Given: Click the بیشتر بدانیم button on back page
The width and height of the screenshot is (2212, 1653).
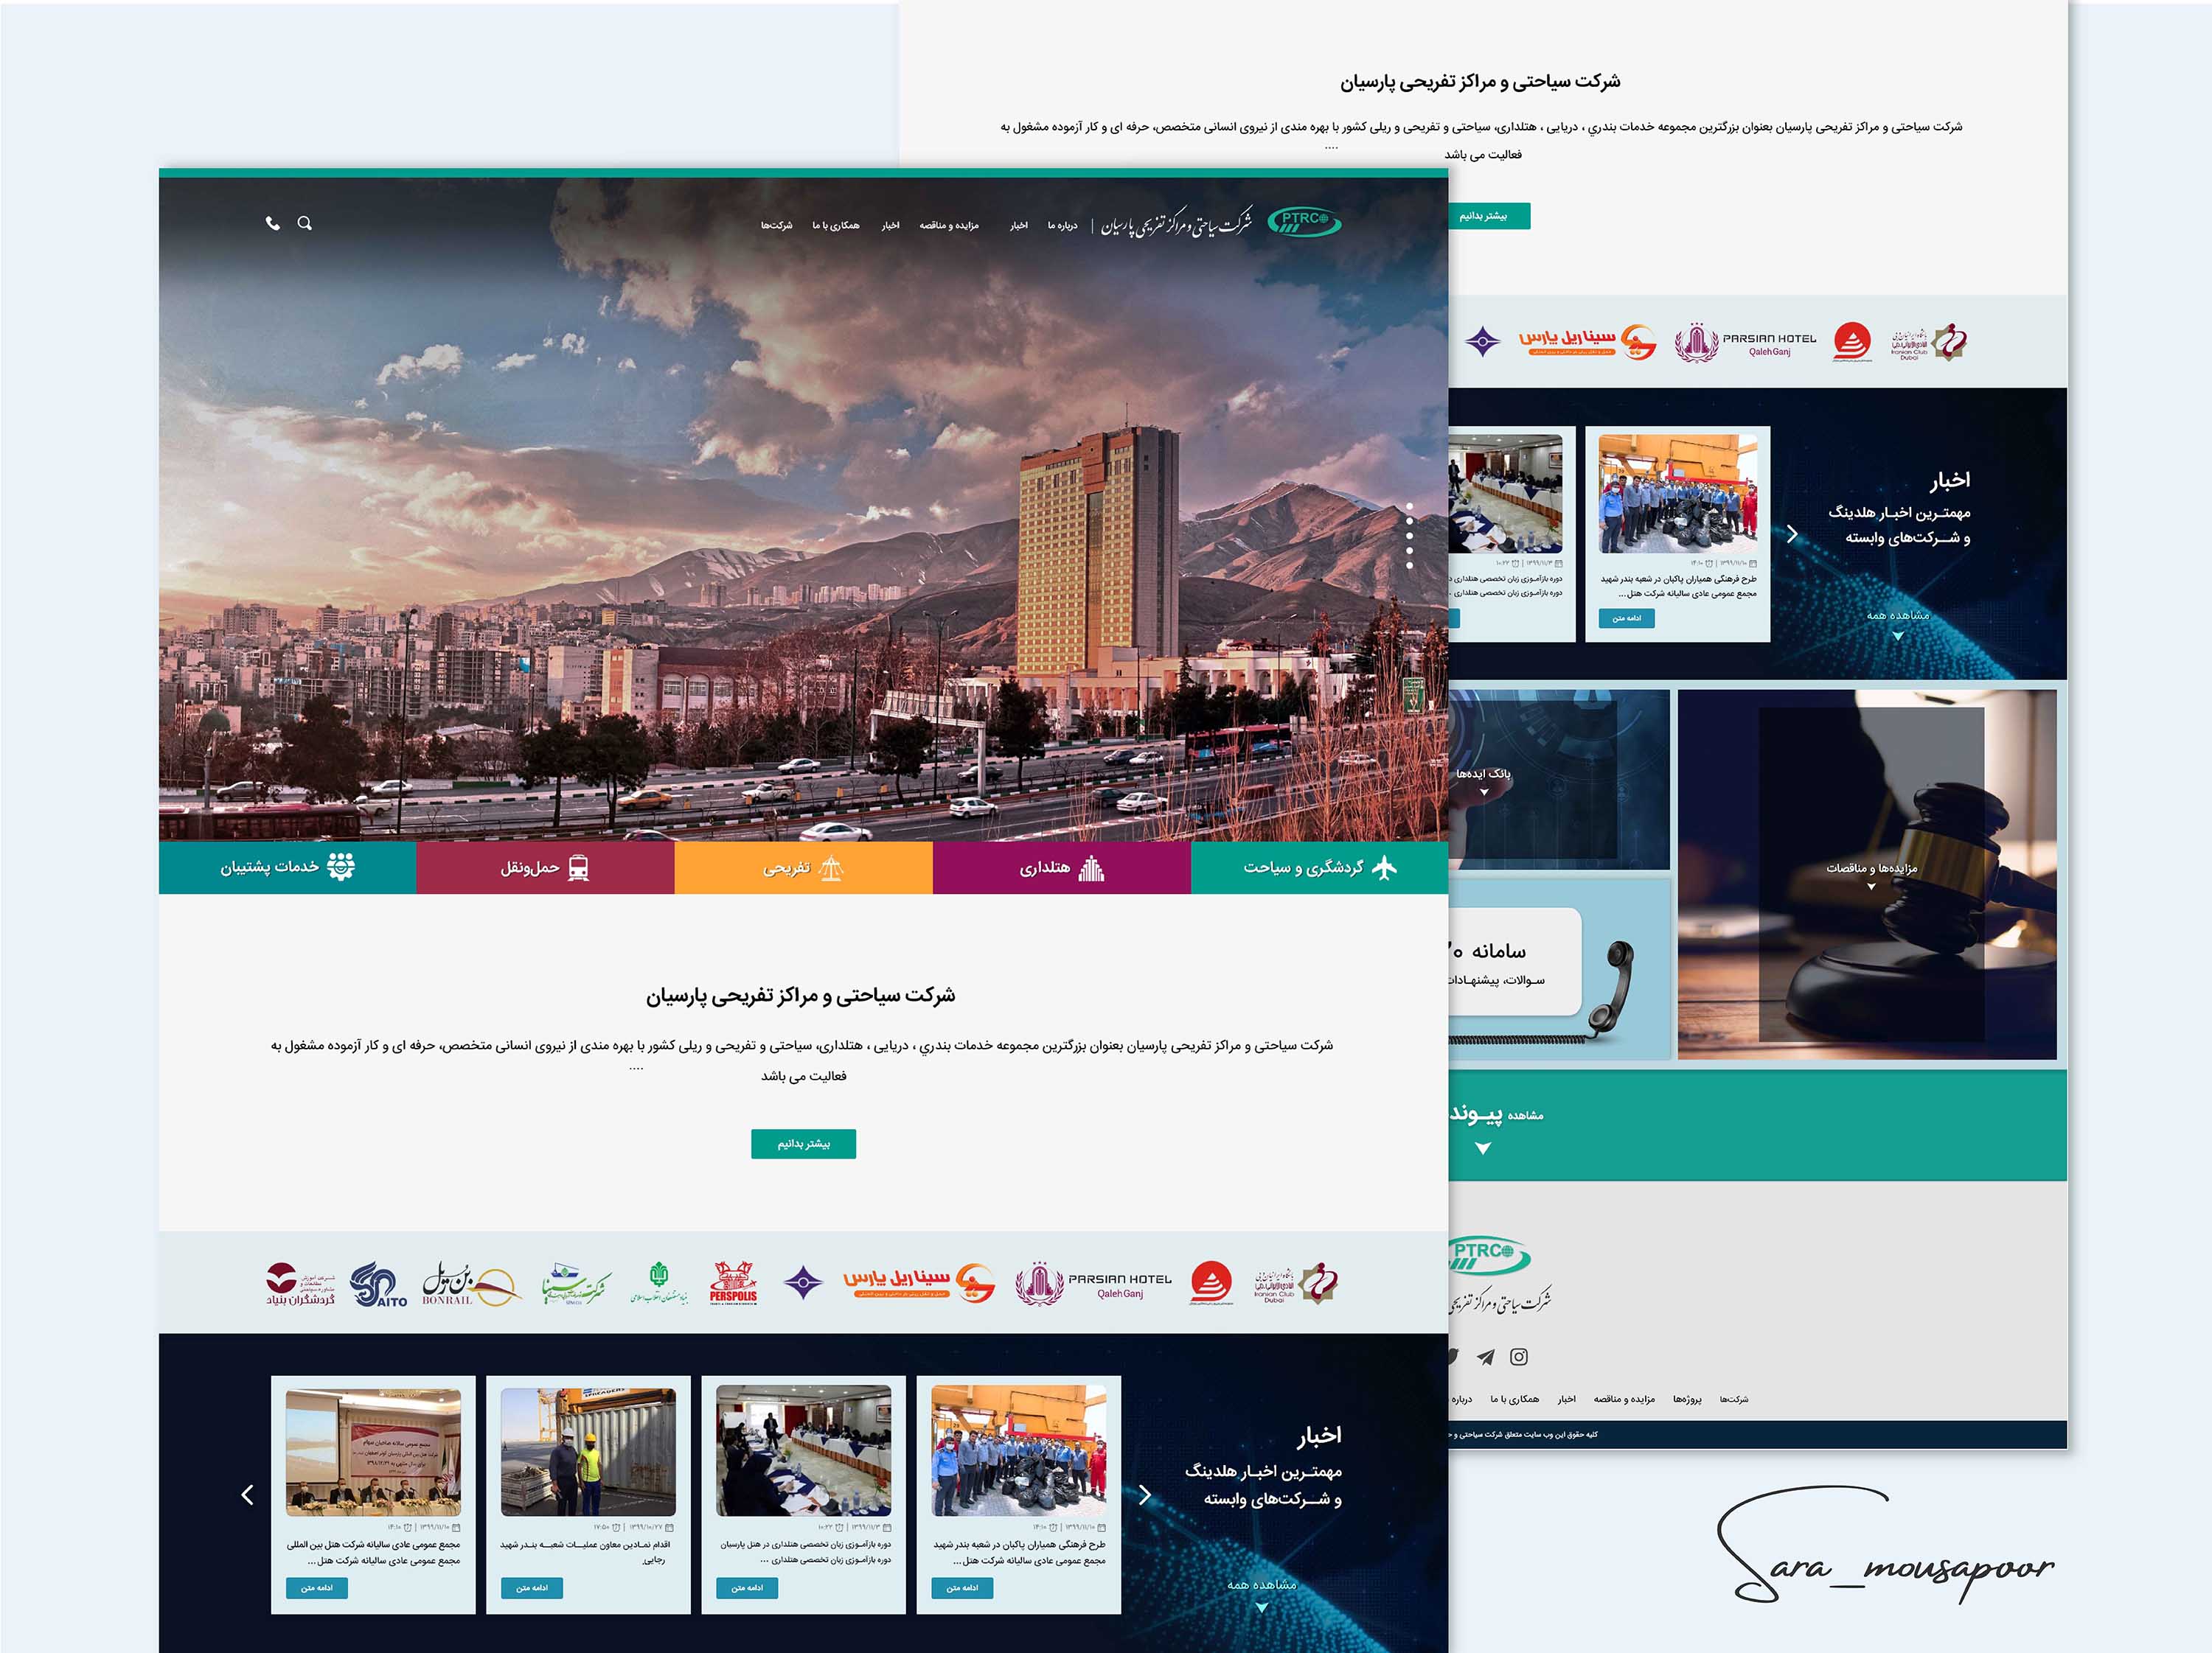Looking at the screenshot, I should point(1489,216).
